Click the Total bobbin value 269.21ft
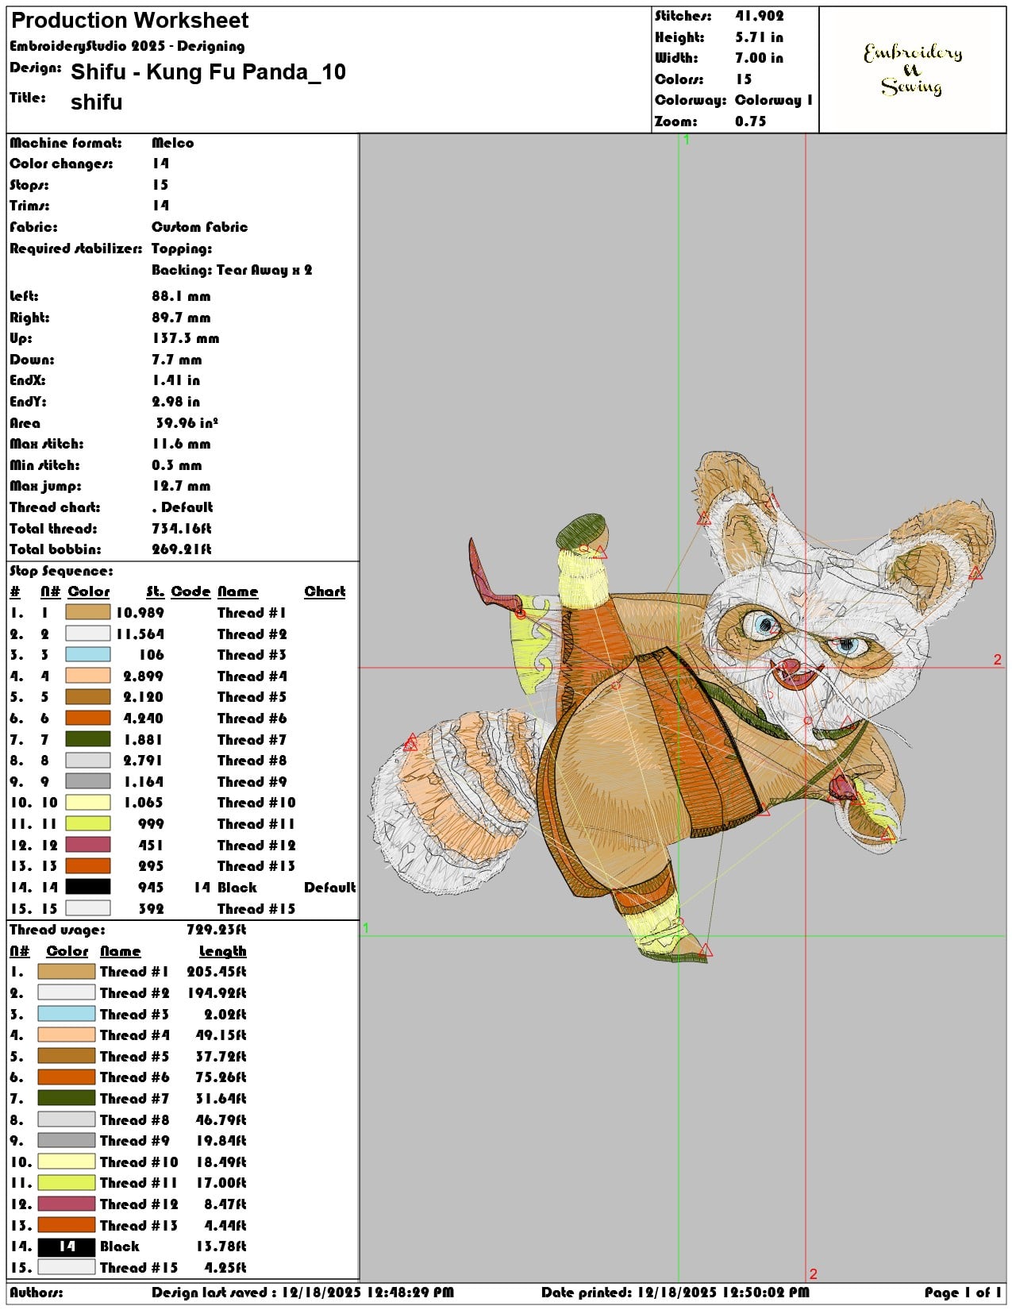1012x1310 pixels. pos(181,549)
